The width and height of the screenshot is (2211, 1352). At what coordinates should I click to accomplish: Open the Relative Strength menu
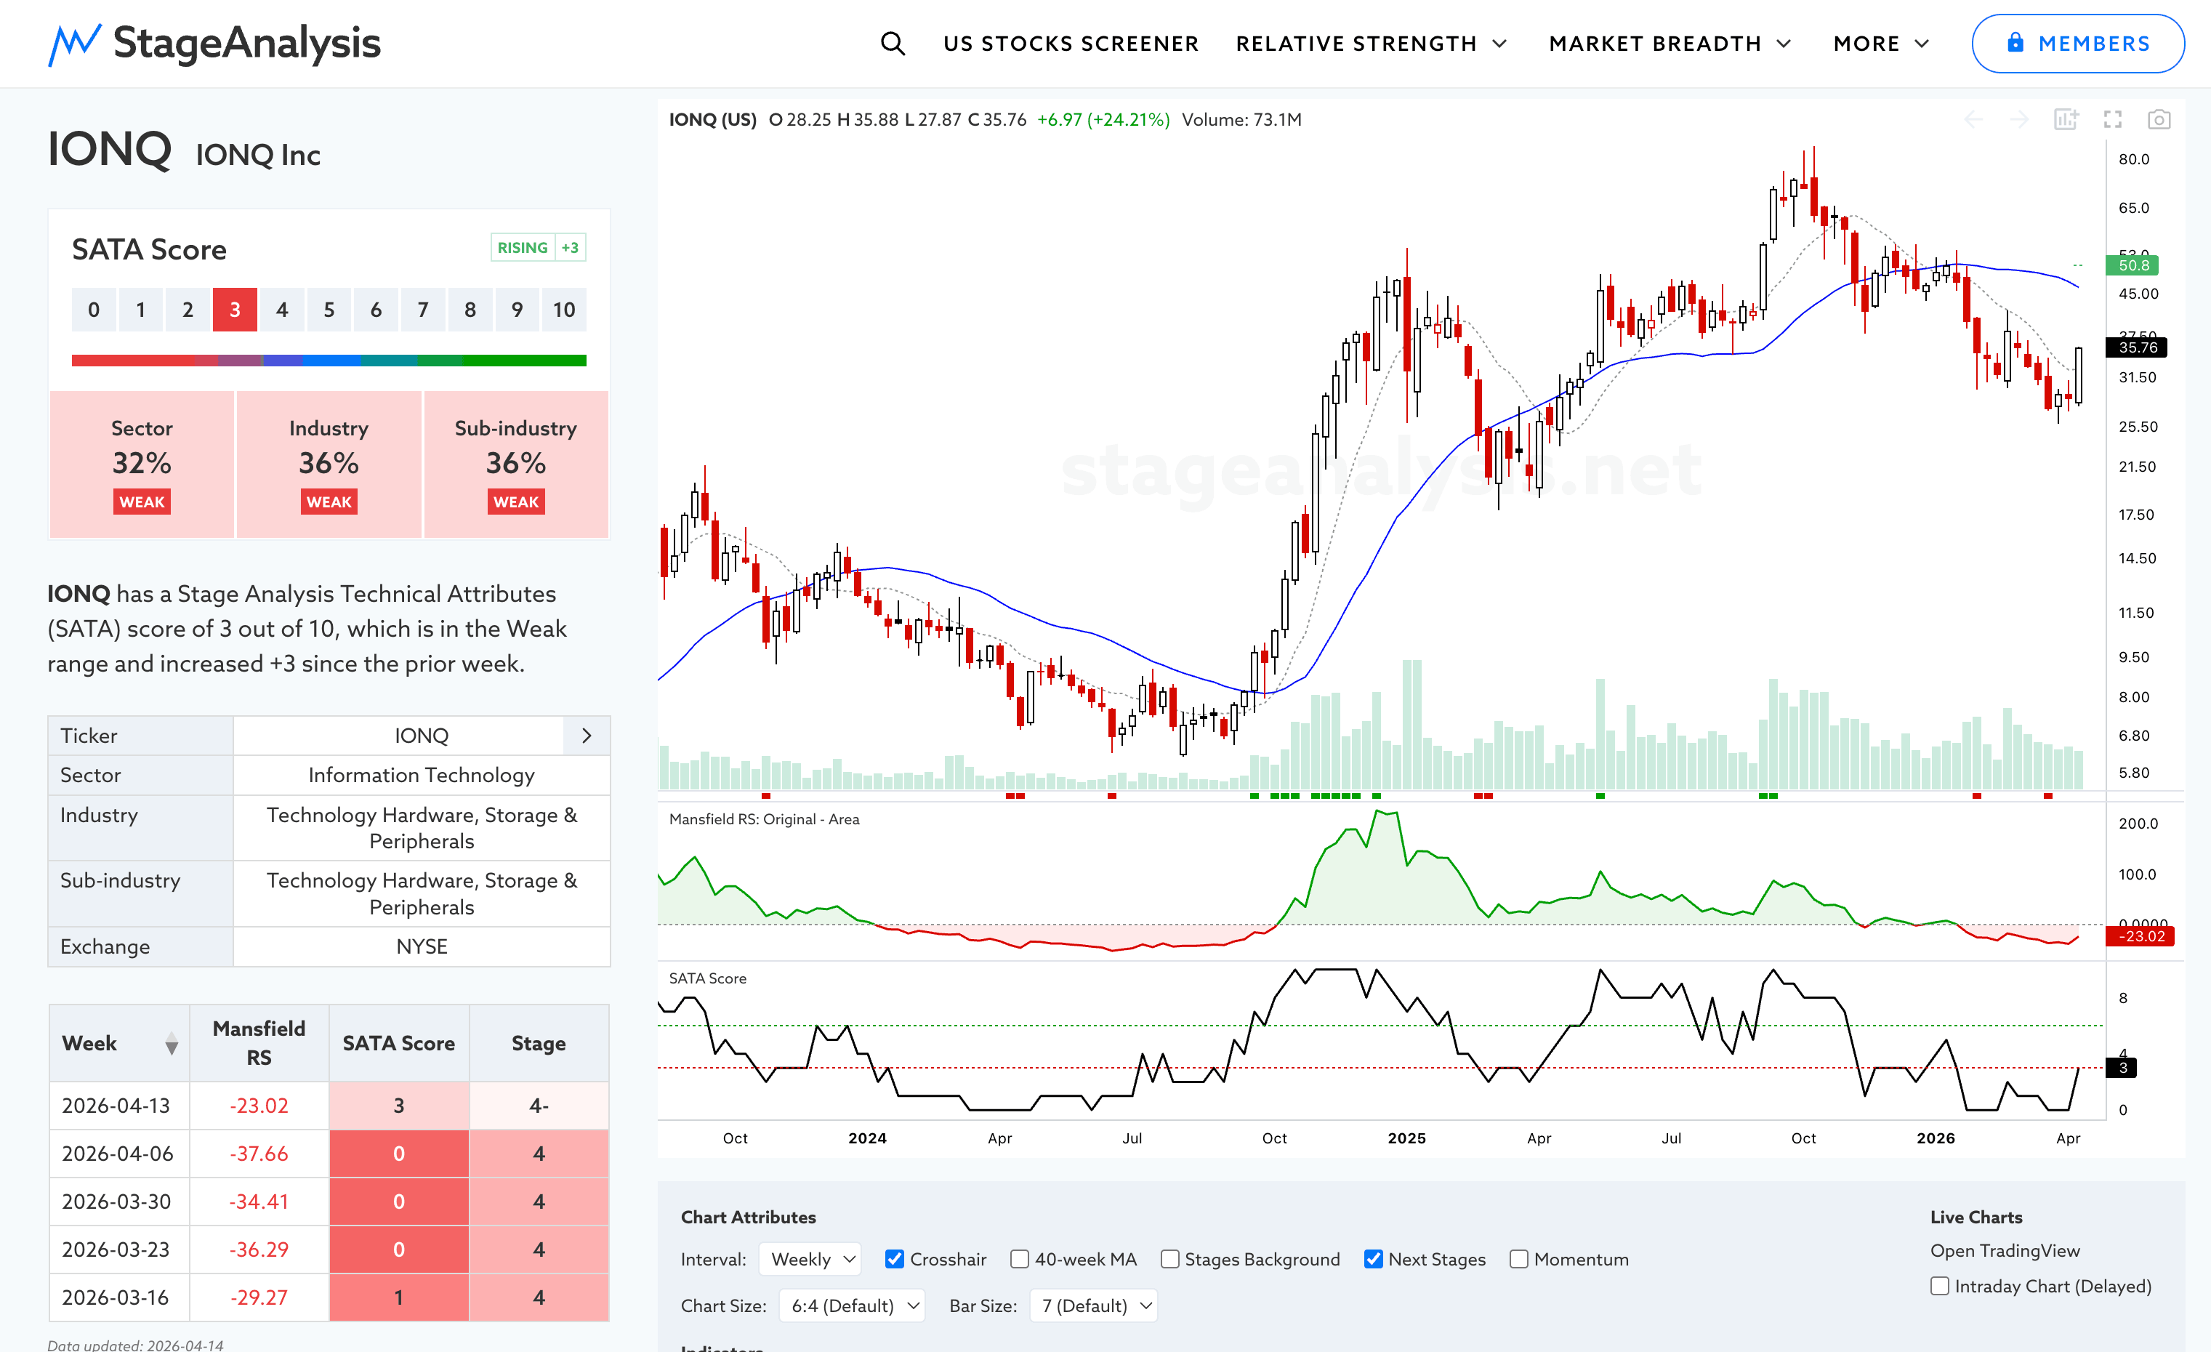click(1371, 43)
